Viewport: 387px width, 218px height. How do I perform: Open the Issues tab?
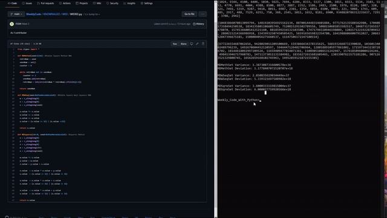pos(27,3)
